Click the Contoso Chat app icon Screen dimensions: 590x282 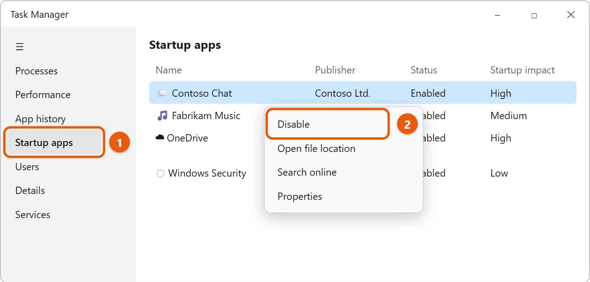[162, 93]
